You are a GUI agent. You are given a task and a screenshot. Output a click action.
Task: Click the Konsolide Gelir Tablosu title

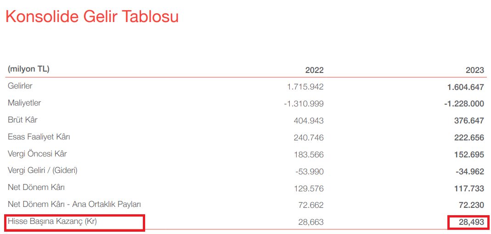pyautogui.click(x=92, y=17)
